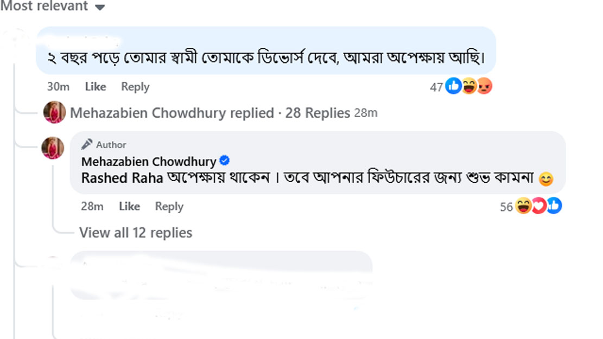603x339 pixels.
Task: Show the 56 reactions count
Action: click(x=506, y=207)
